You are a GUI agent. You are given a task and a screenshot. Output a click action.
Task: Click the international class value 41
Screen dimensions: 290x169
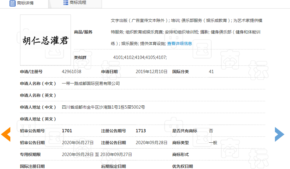click(211, 72)
